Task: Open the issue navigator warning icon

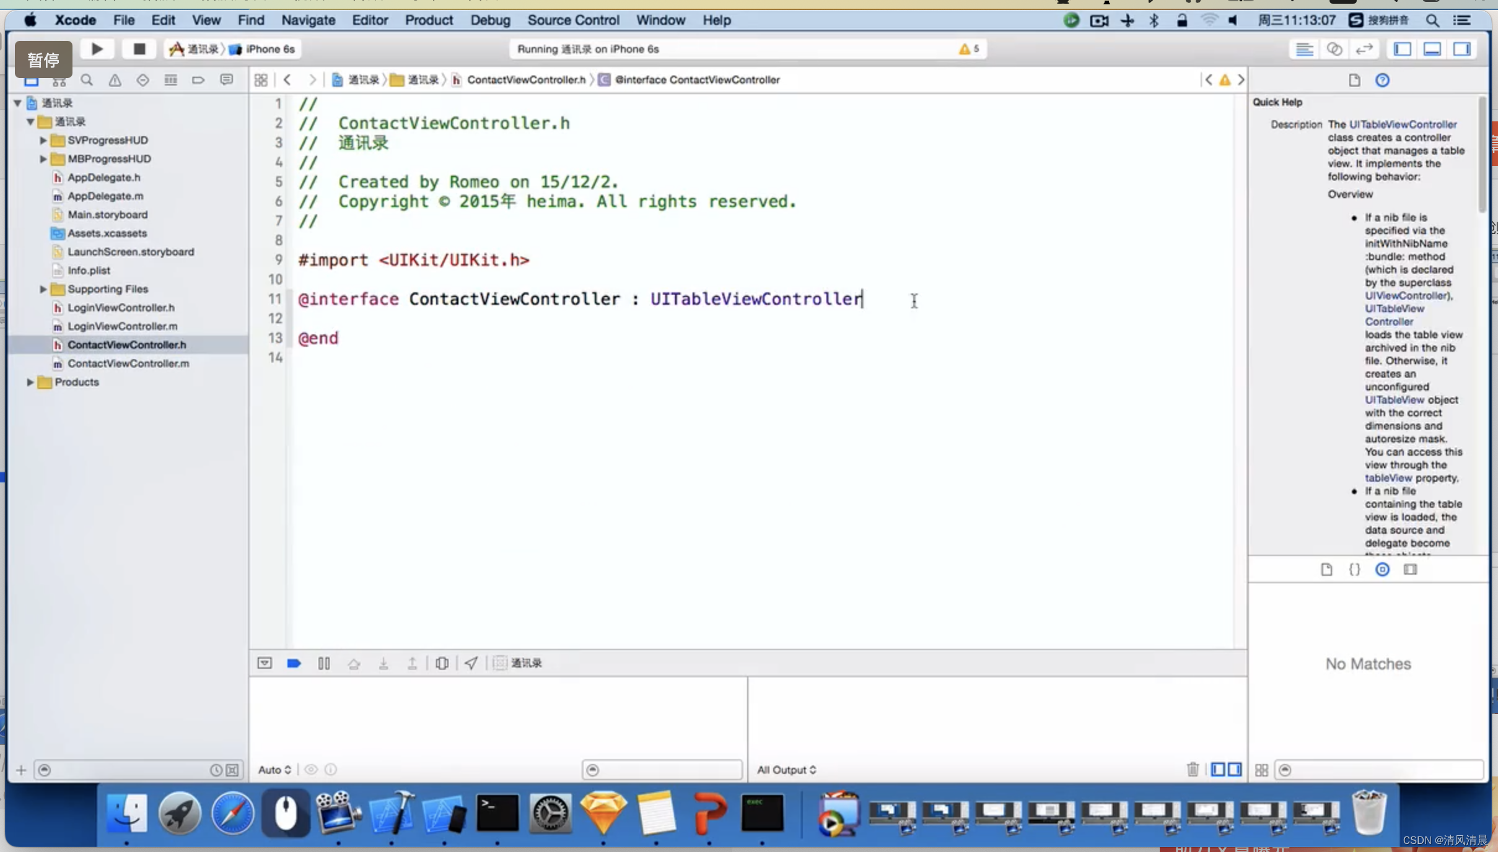Action: coord(115,80)
